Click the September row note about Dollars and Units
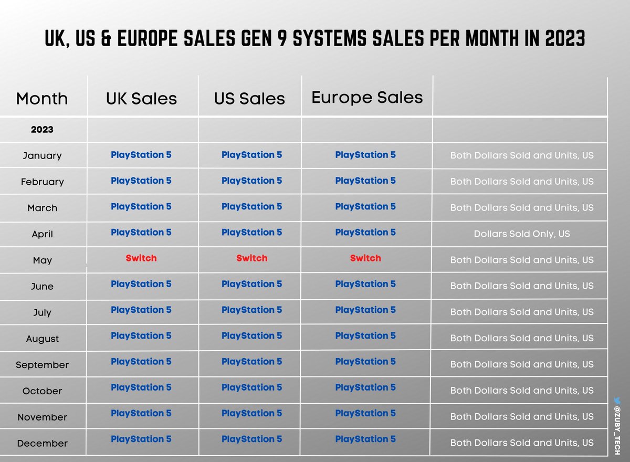The image size is (630, 462). point(522,364)
